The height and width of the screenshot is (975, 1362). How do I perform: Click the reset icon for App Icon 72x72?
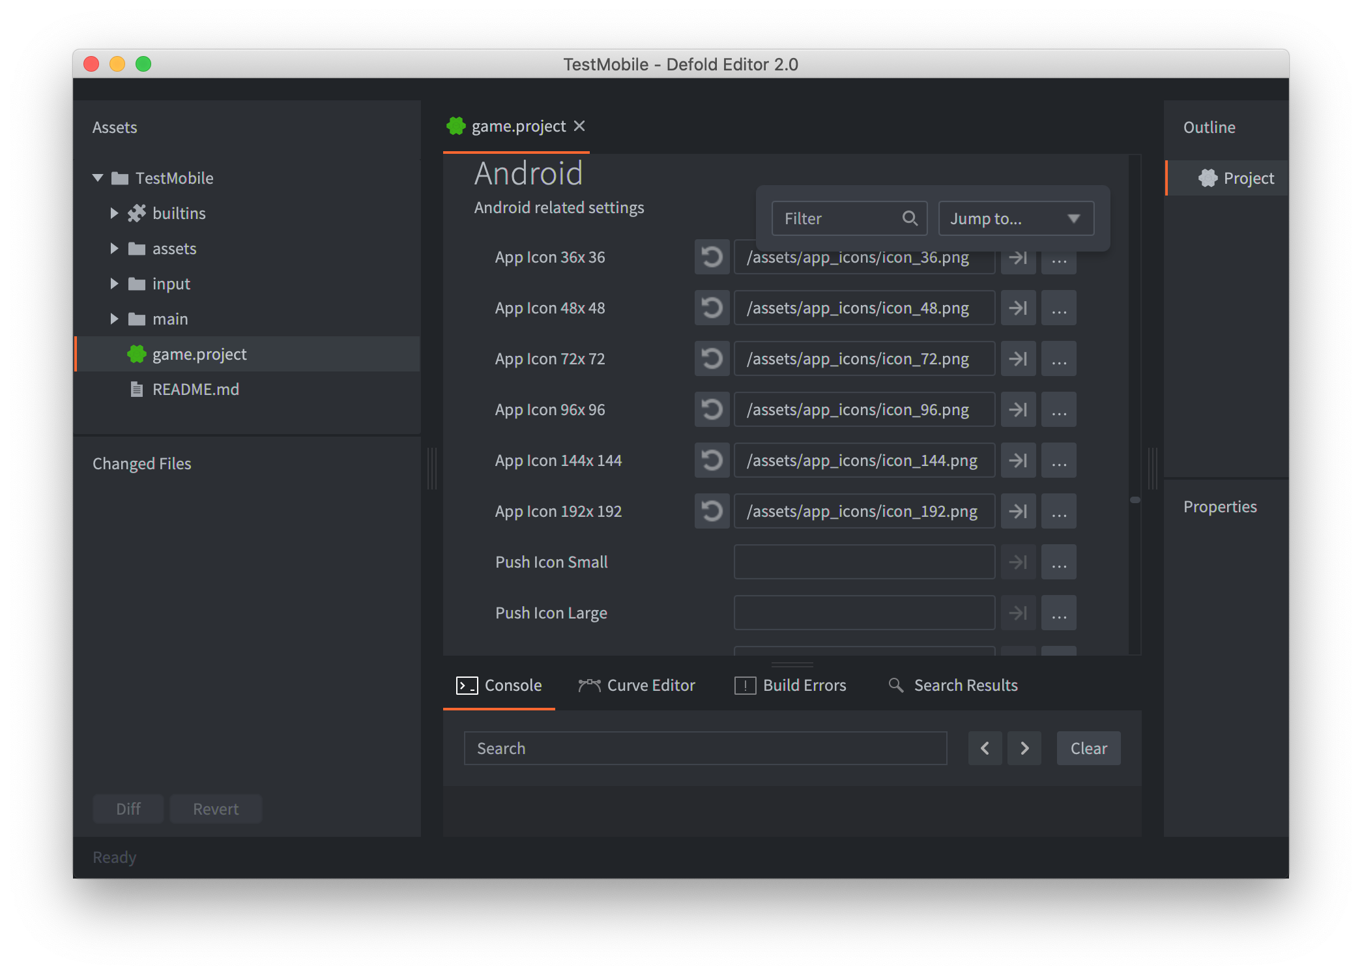[x=713, y=358]
